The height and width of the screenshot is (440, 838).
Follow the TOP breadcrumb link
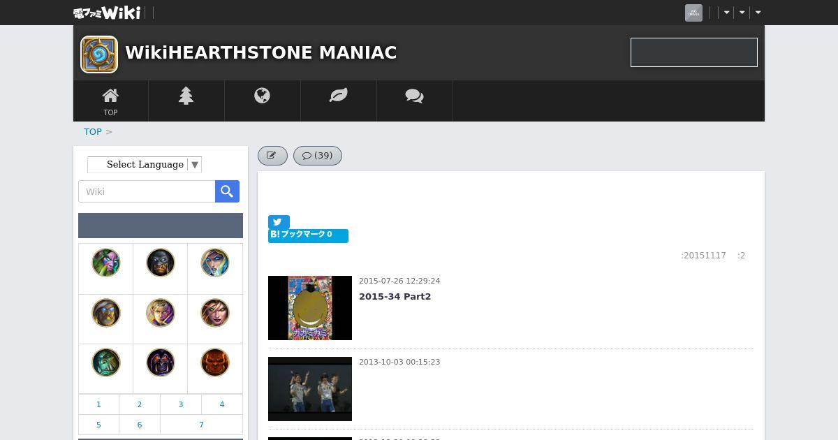point(93,131)
